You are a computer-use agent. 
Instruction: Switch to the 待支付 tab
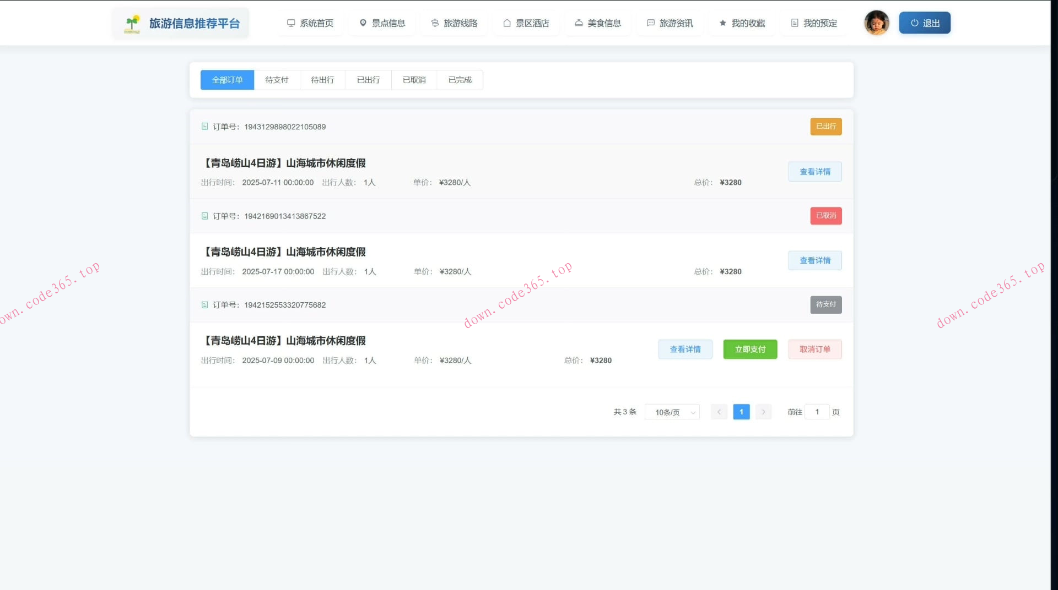(x=277, y=80)
